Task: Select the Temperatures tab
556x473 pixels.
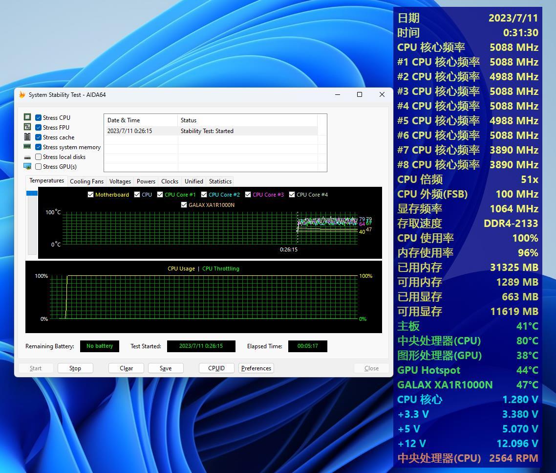Action: pyautogui.click(x=46, y=180)
